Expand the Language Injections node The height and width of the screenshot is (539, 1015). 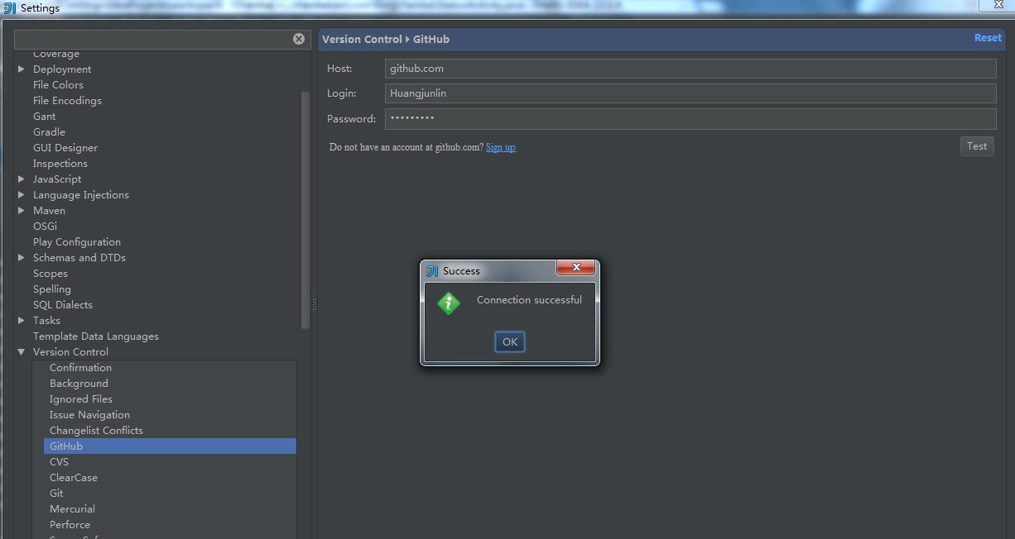point(22,195)
